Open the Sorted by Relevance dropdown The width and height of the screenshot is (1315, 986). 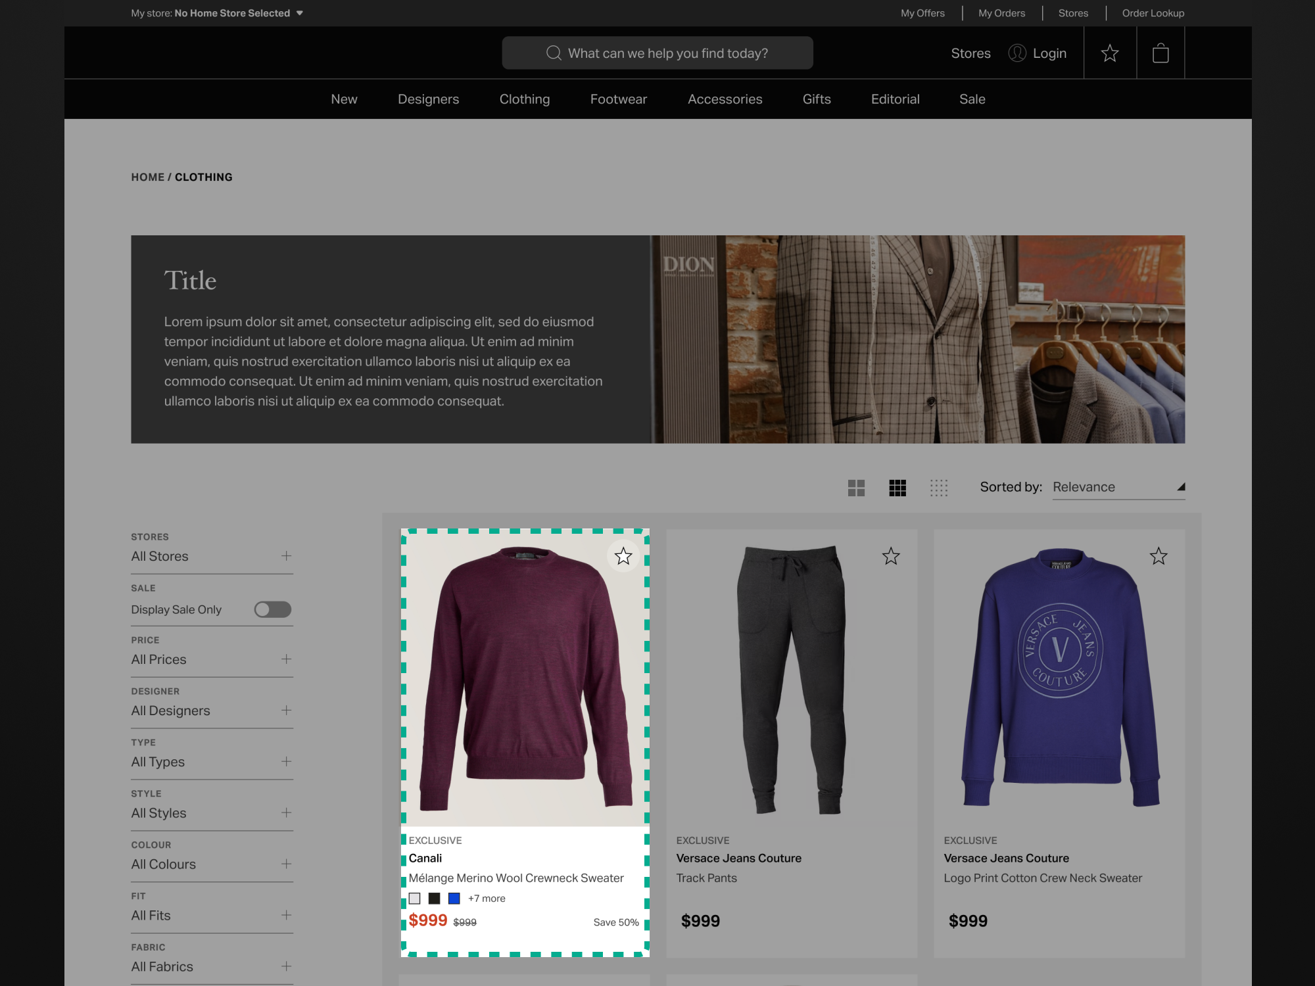1118,487
